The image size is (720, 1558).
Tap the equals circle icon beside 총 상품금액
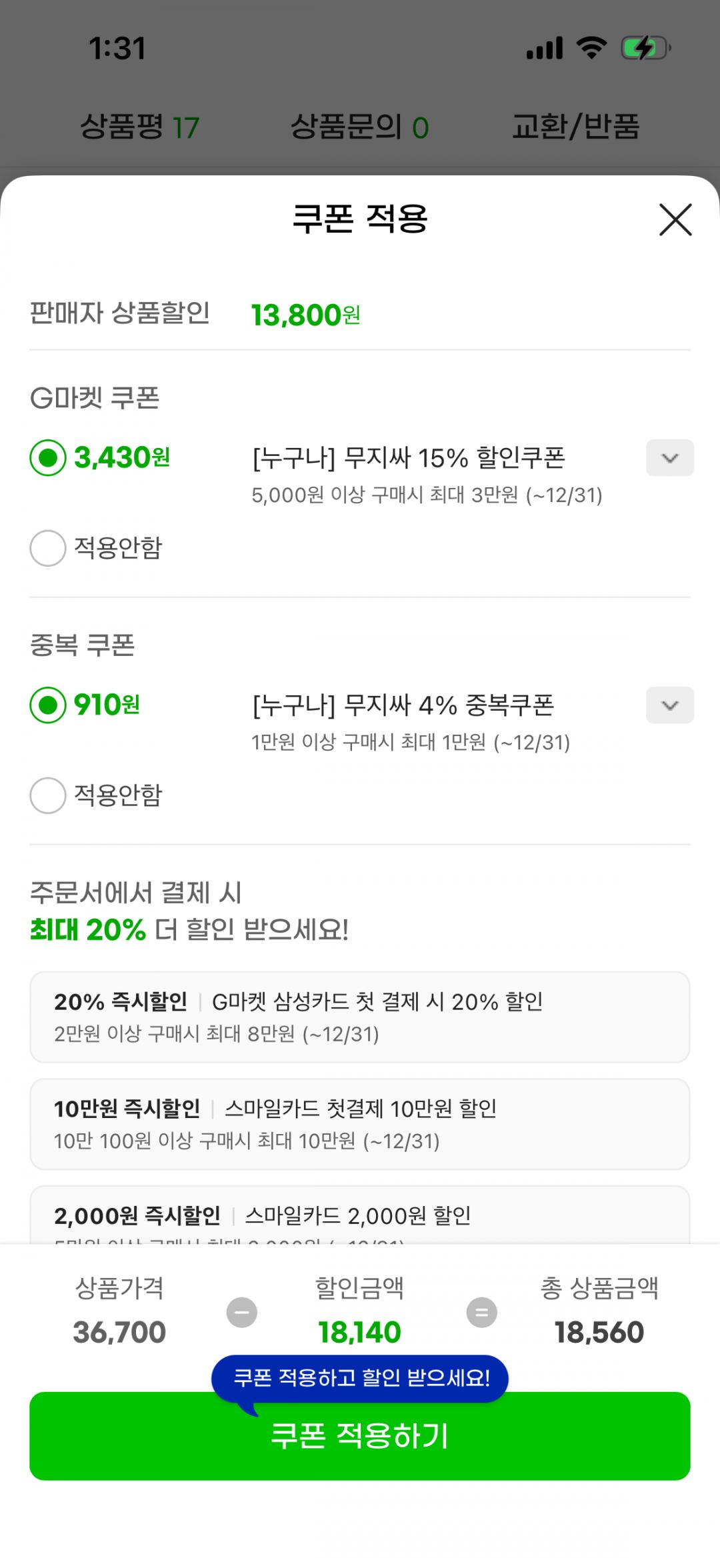point(481,1313)
